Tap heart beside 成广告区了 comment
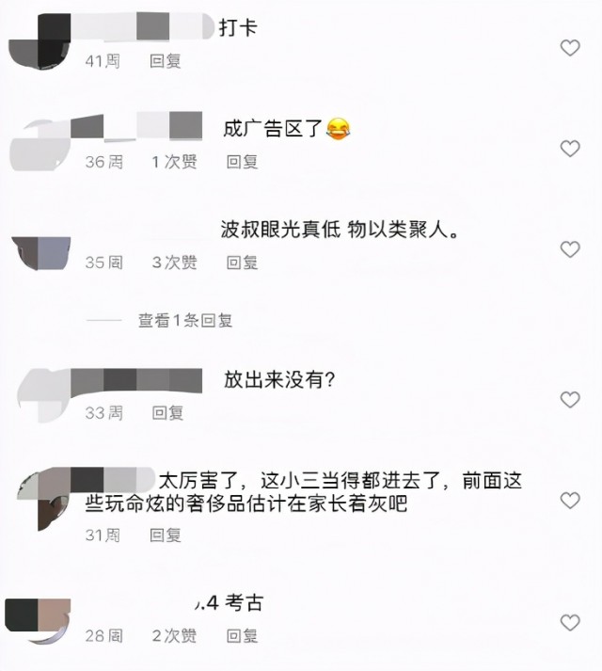Viewport: 602px width, 671px height. click(x=570, y=148)
